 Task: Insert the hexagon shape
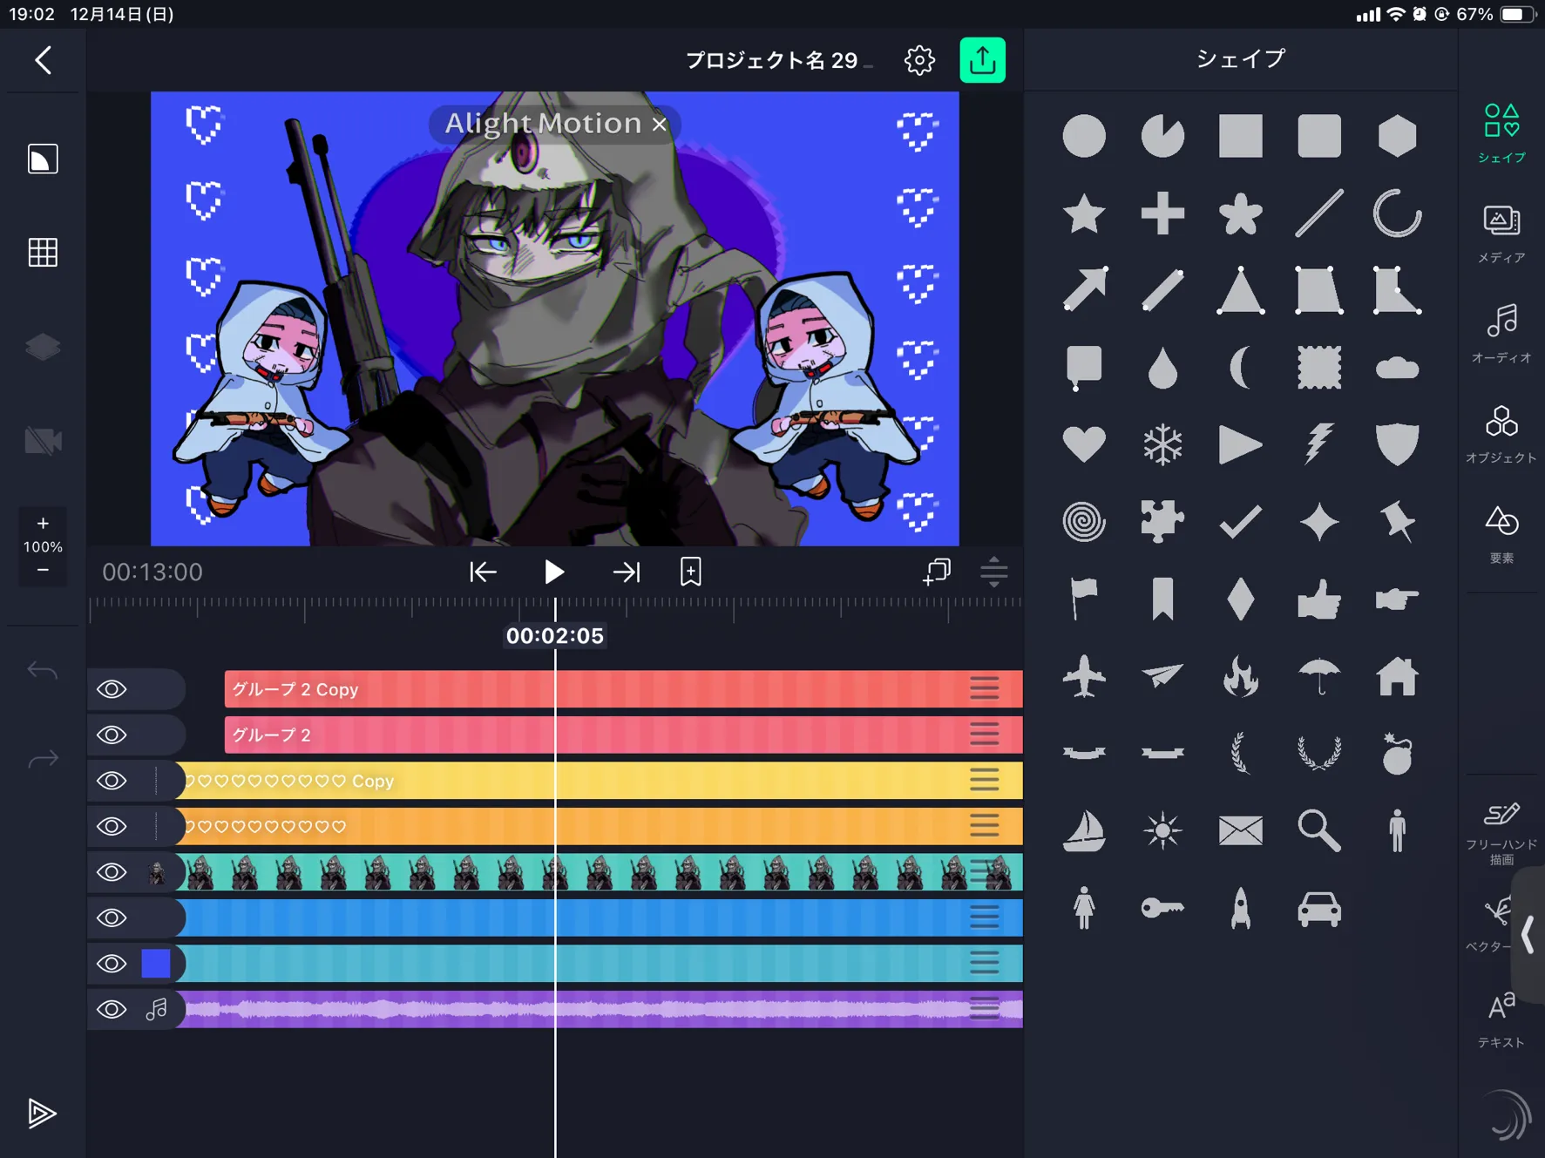1397,136
